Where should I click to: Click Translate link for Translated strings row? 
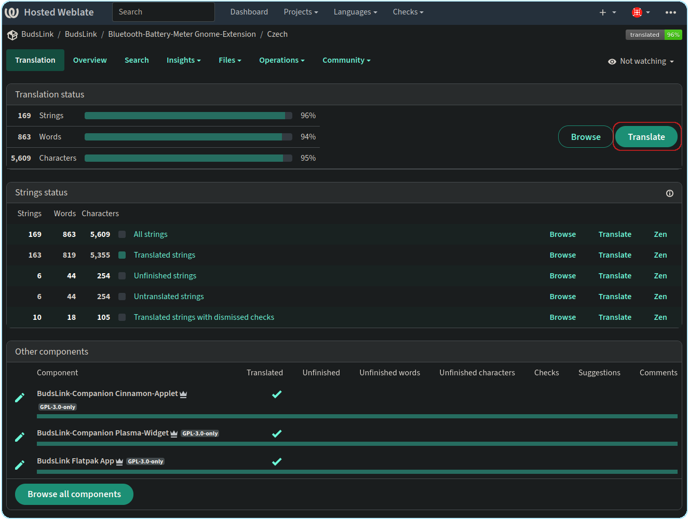click(x=615, y=255)
